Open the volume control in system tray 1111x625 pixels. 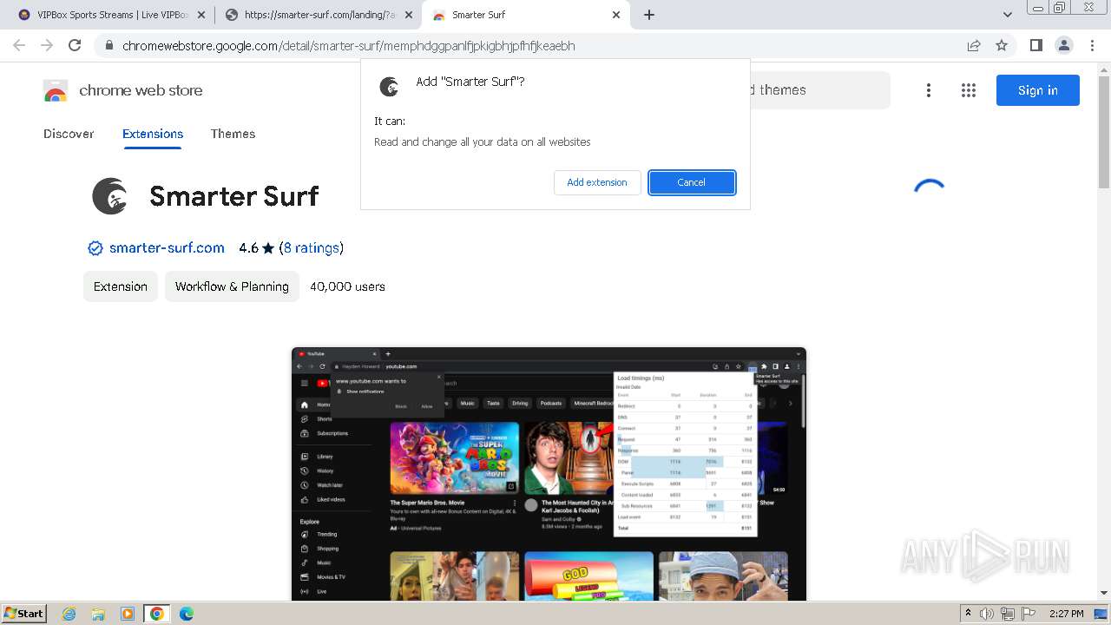(987, 614)
